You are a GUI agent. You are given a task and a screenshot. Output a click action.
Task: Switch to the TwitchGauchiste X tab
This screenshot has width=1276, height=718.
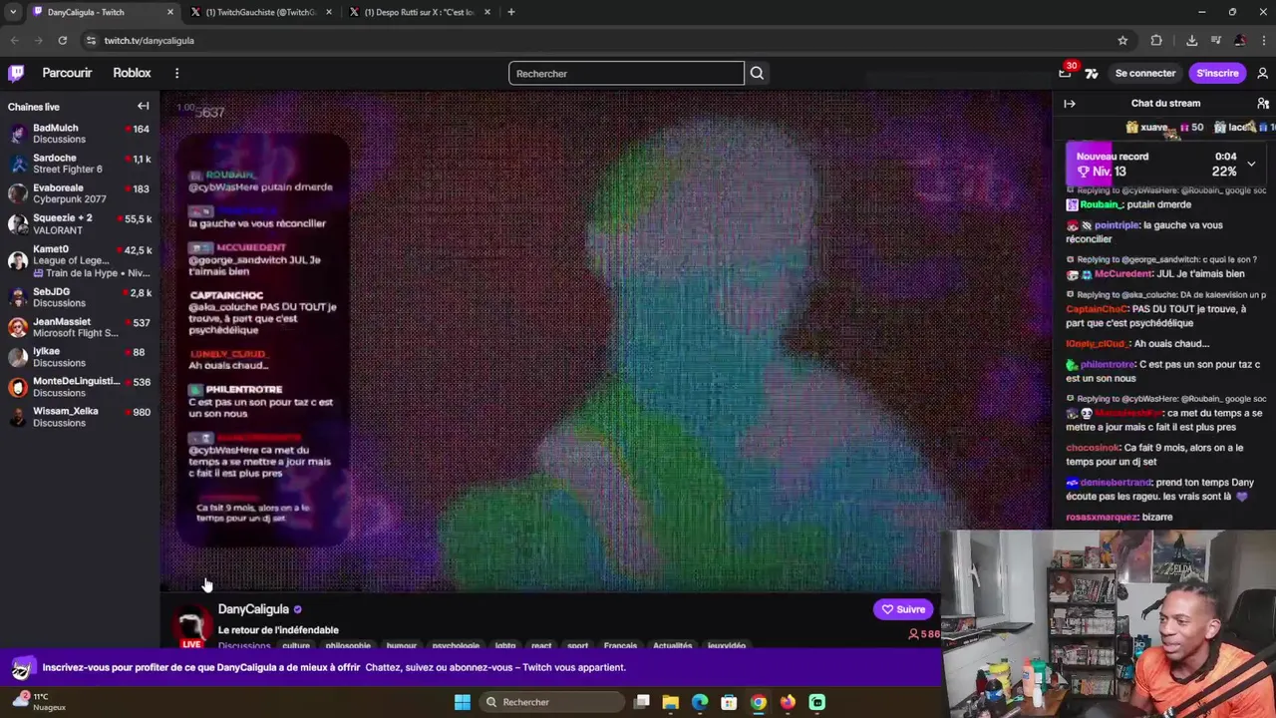pos(261,12)
